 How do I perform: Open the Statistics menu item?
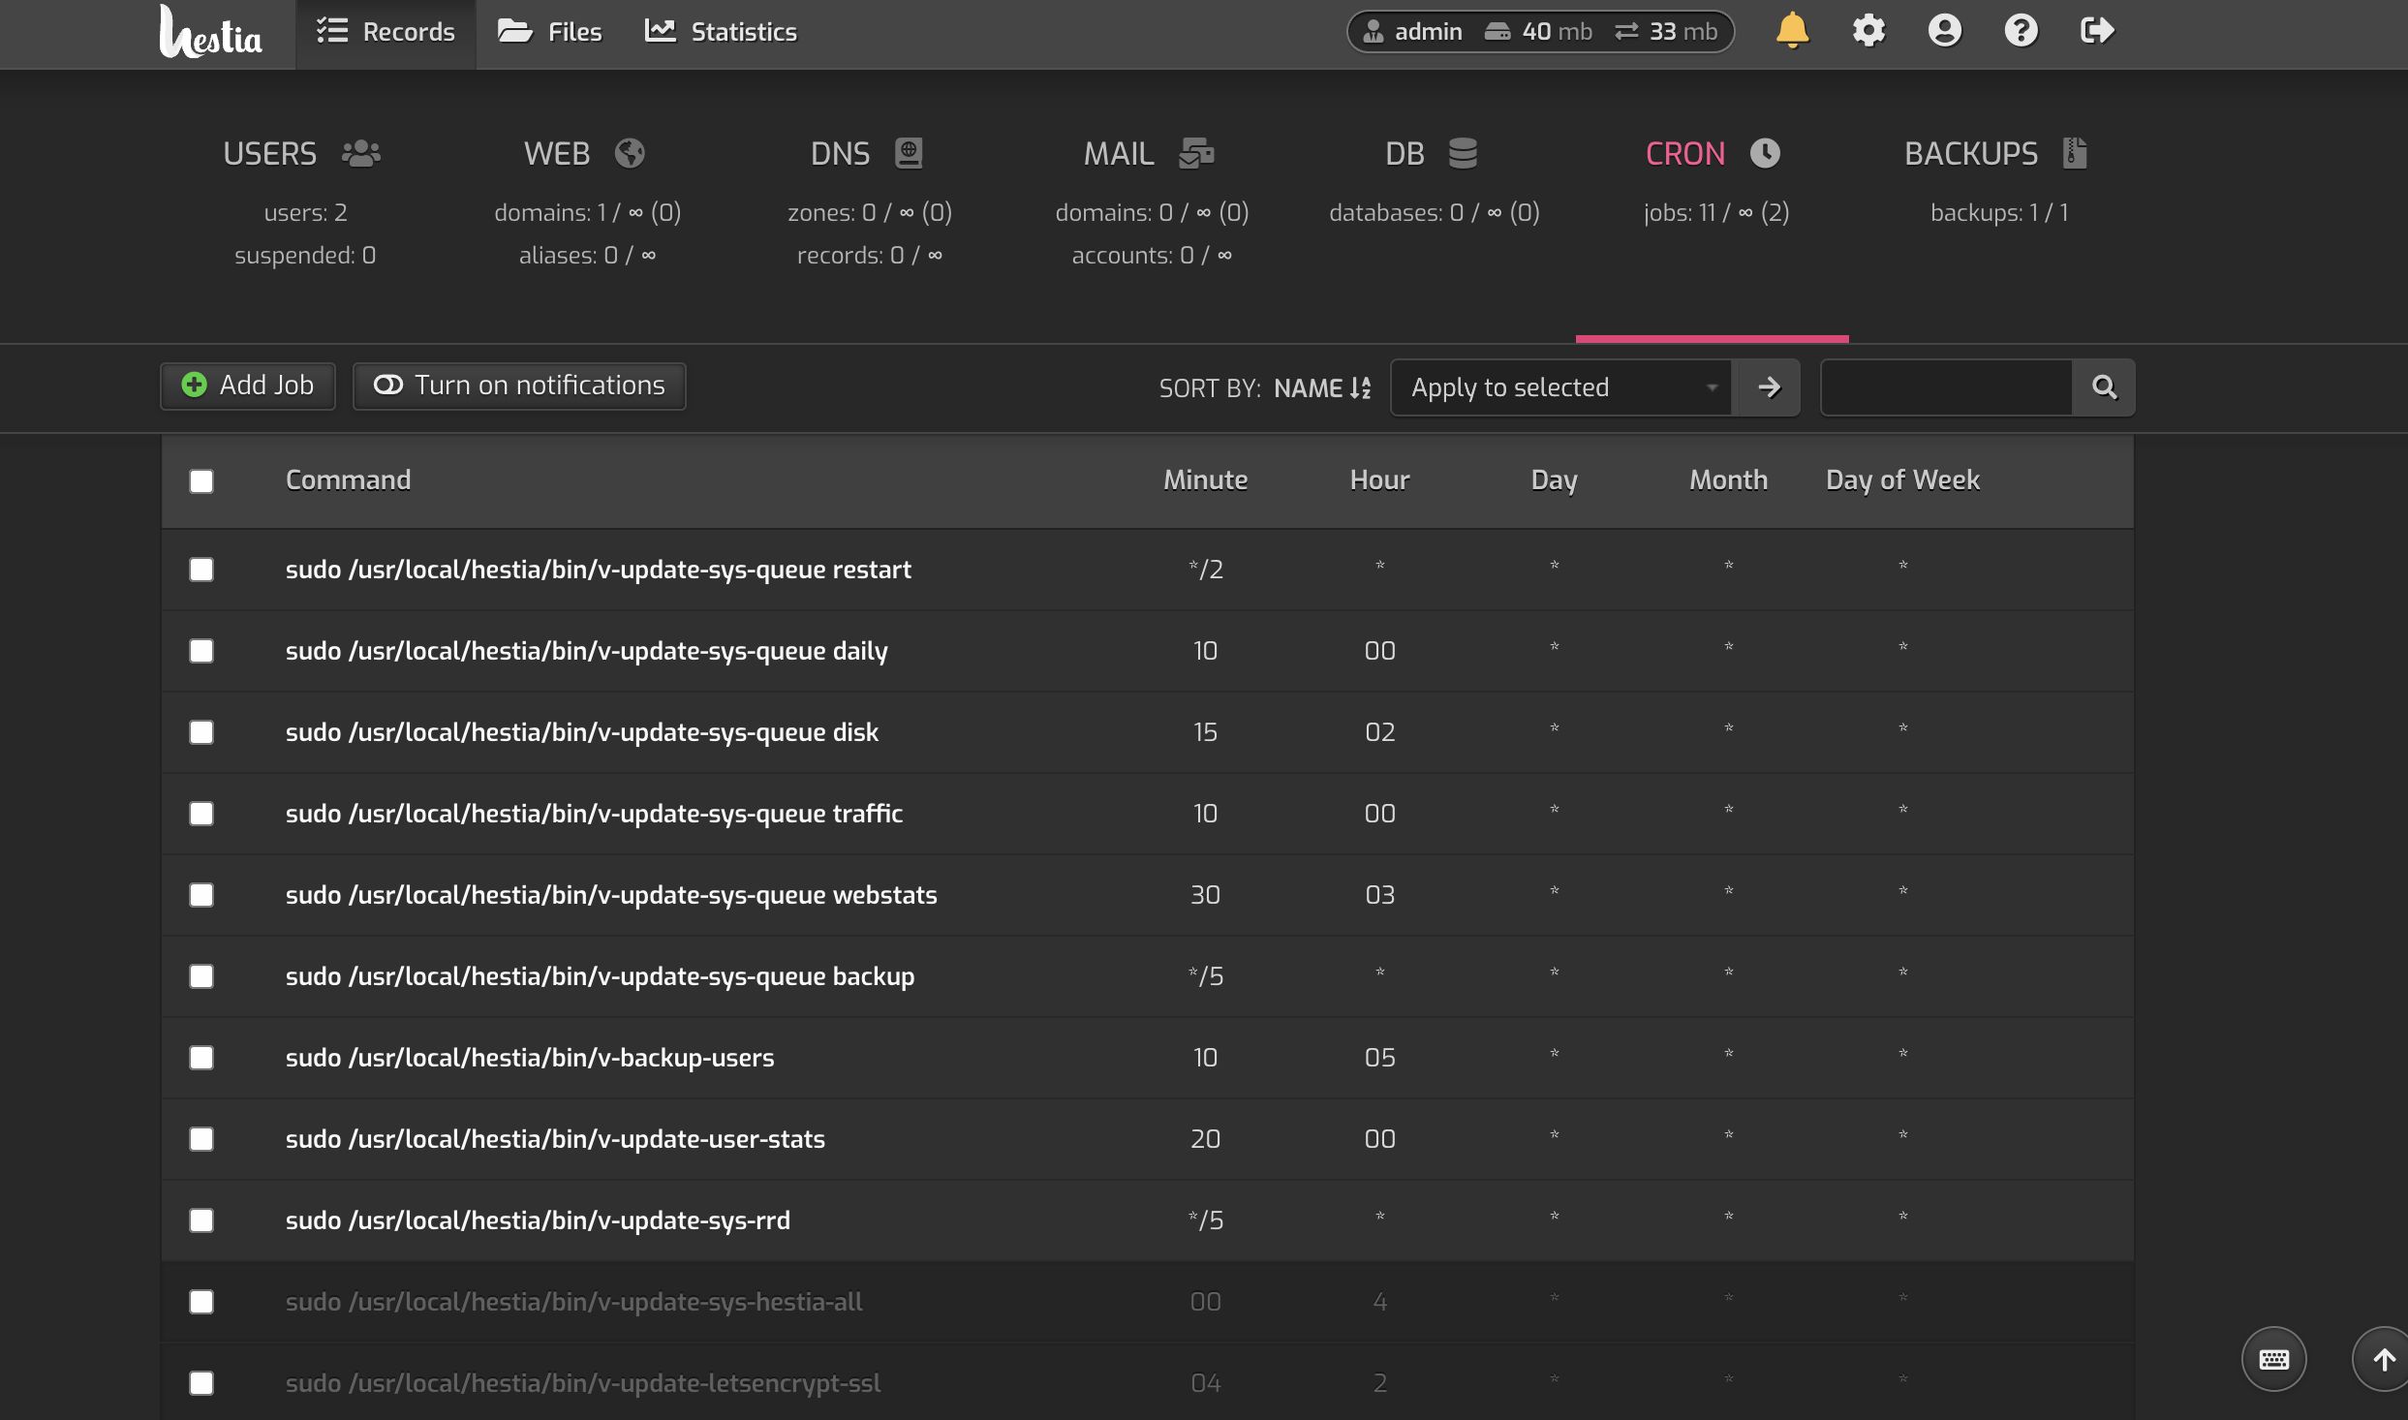[x=722, y=32]
